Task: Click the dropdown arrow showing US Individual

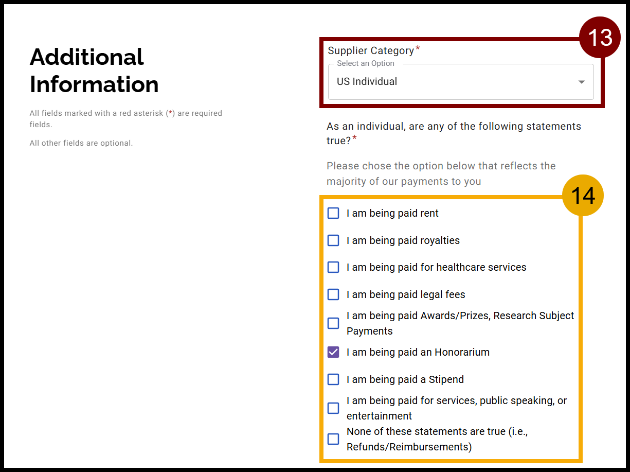Action: pos(581,81)
